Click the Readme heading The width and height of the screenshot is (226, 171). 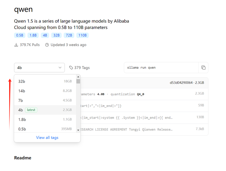pos(23,158)
